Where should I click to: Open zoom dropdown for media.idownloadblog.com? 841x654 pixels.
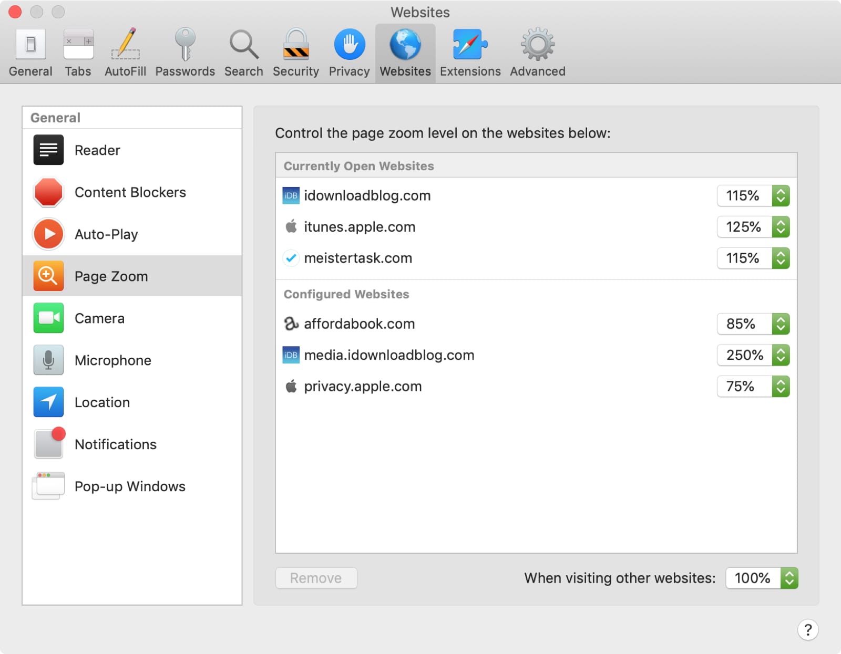(x=753, y=355)
